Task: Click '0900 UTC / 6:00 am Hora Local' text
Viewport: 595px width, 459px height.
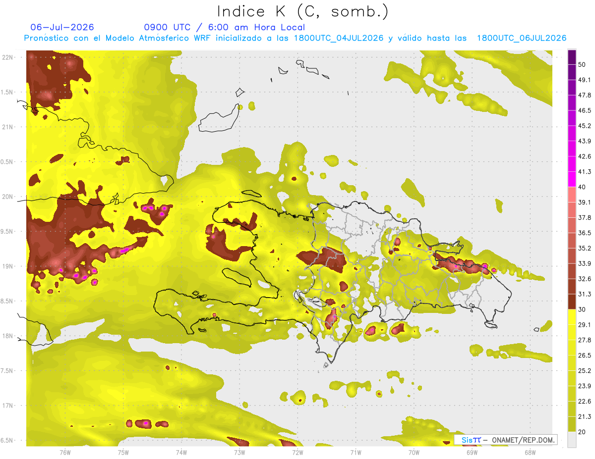Action: point(224,27)
